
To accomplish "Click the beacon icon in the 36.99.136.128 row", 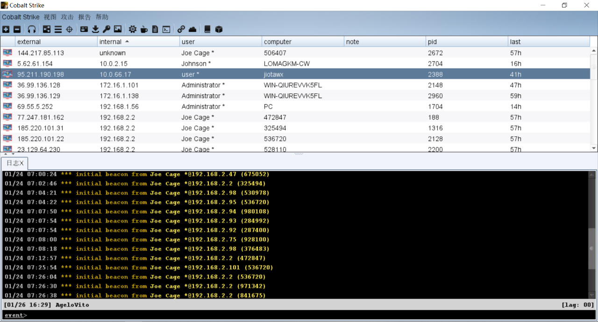I will (x=7, y=85).
